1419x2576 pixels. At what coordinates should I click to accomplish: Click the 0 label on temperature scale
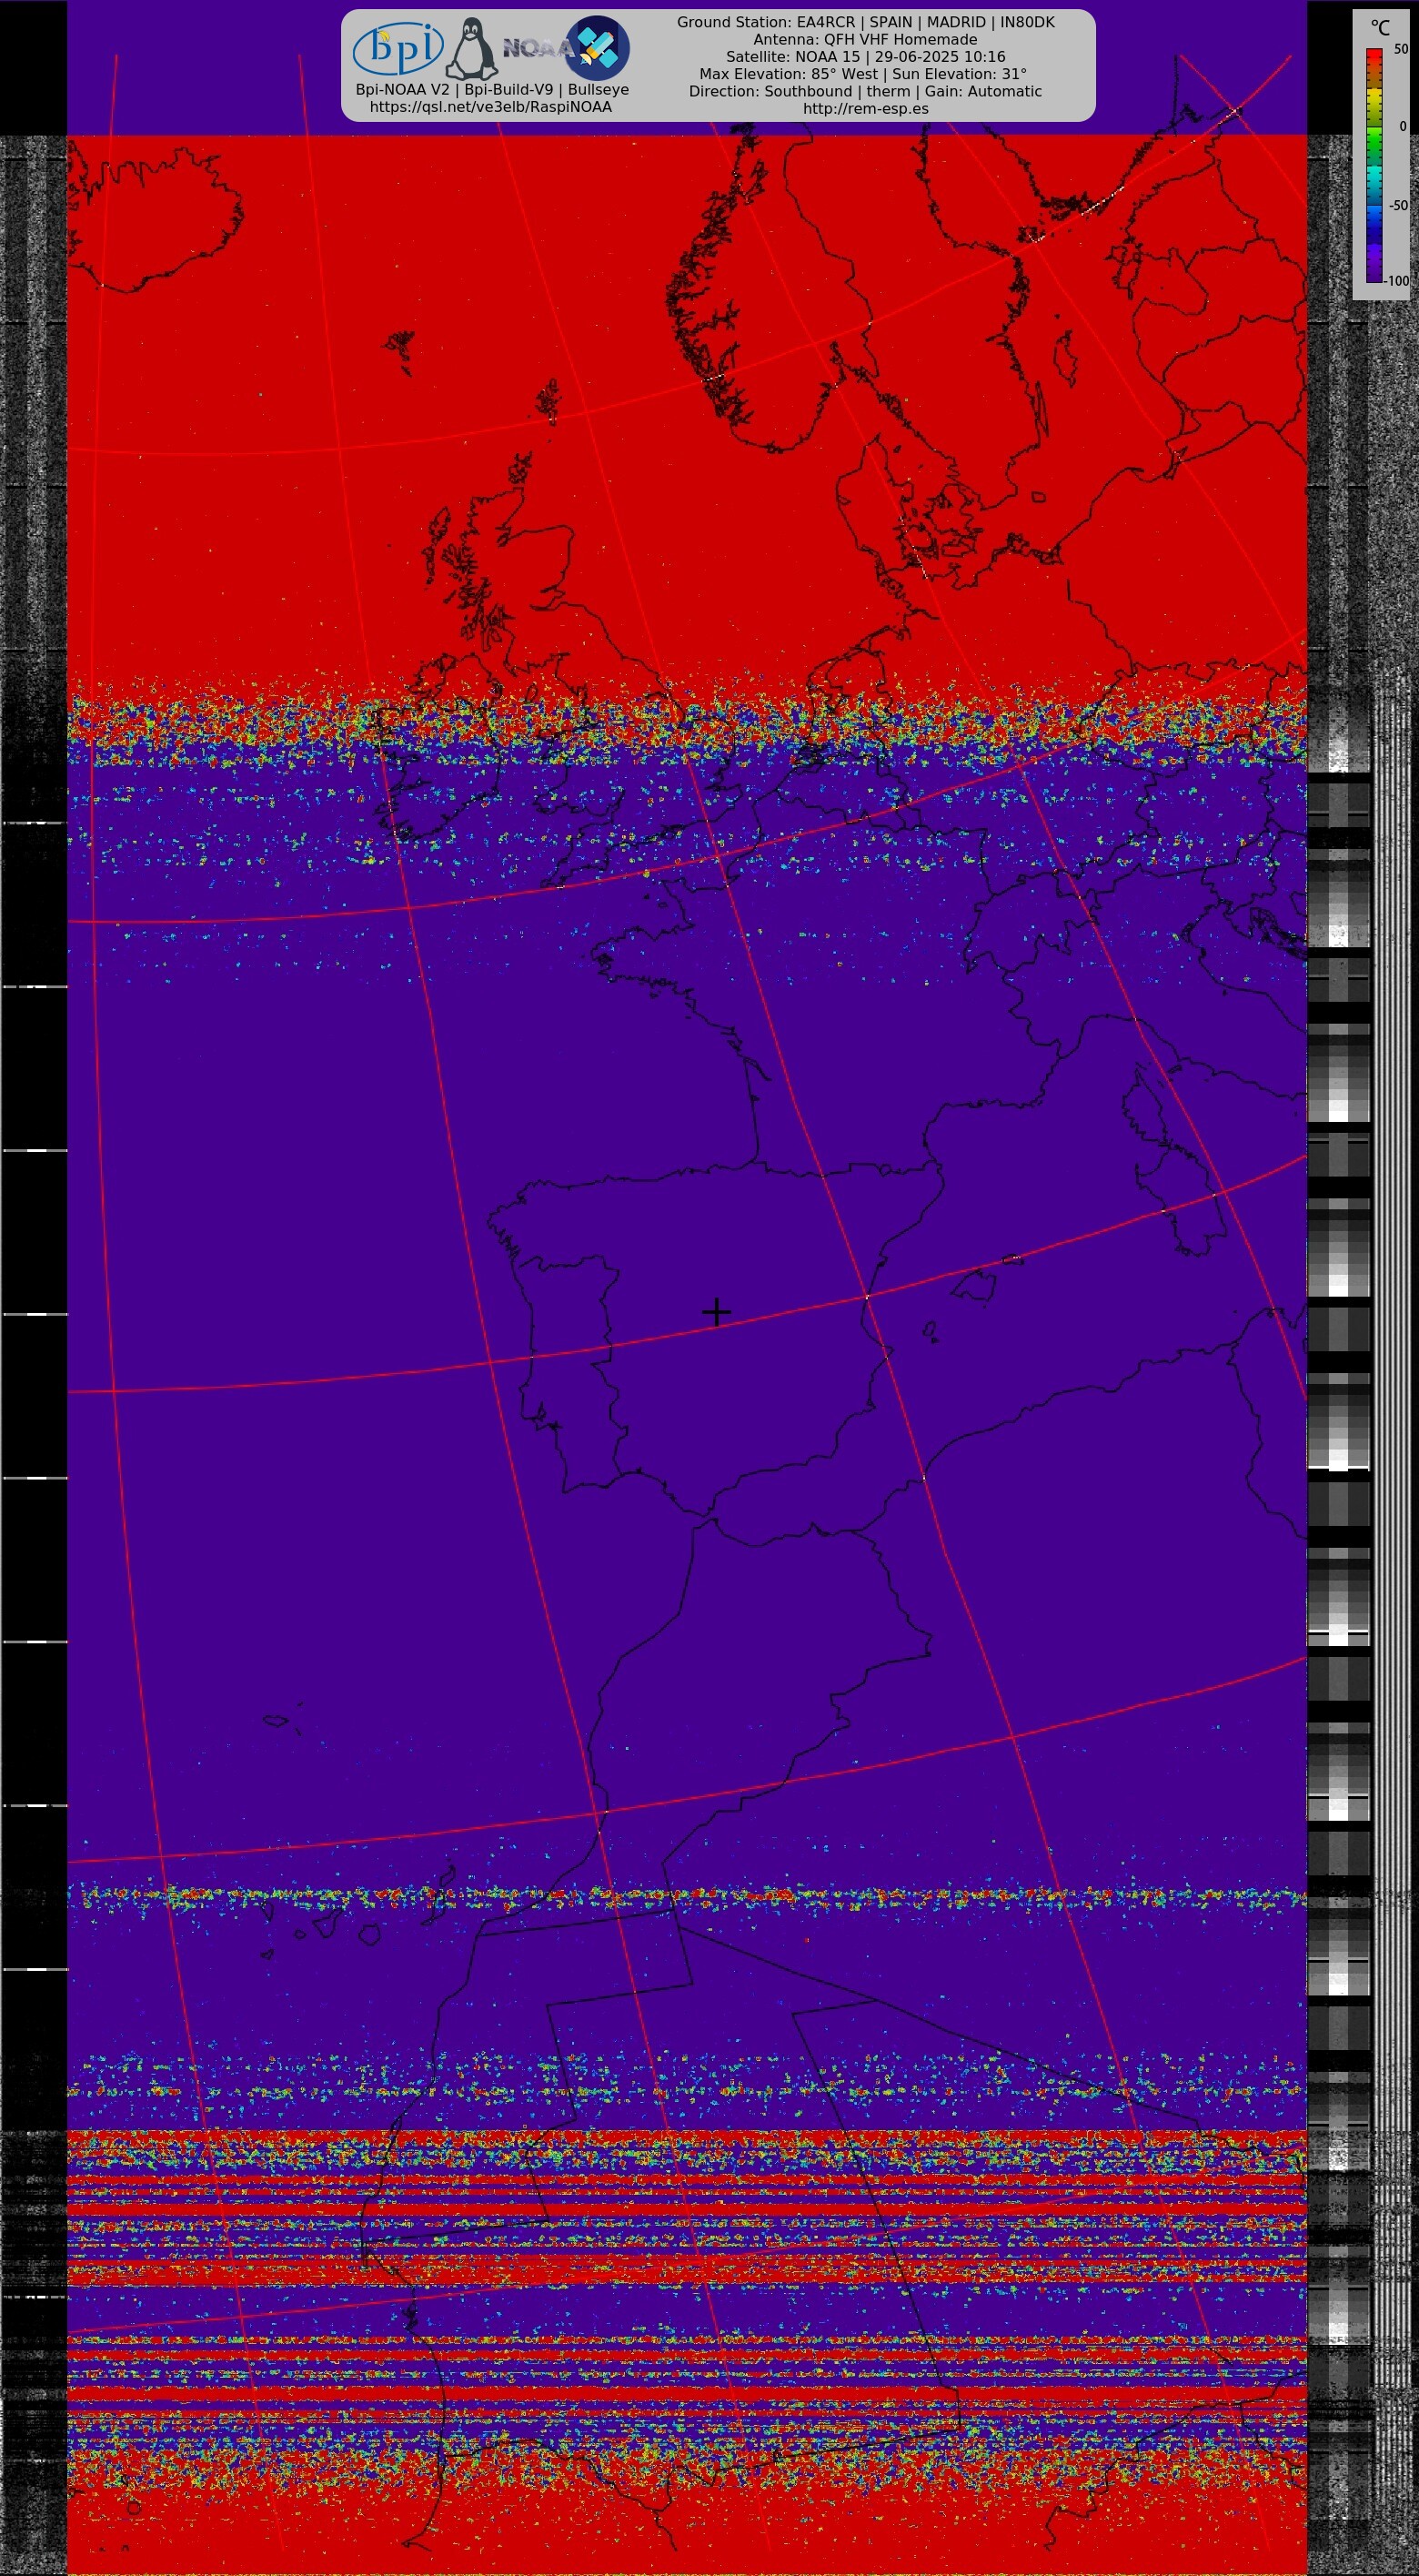point(1403,126)
